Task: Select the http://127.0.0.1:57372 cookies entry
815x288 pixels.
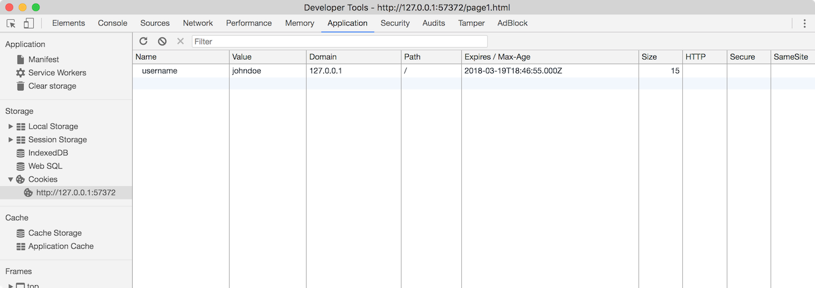Action: [76, 193]
